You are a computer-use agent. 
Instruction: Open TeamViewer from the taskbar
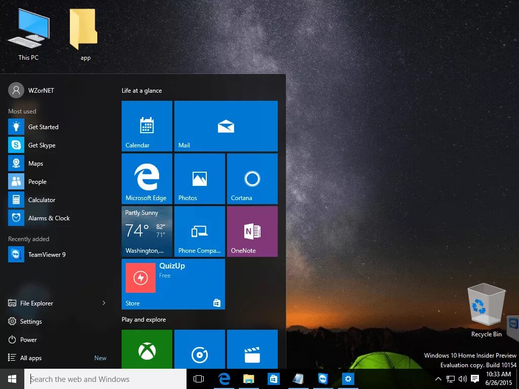323,379
